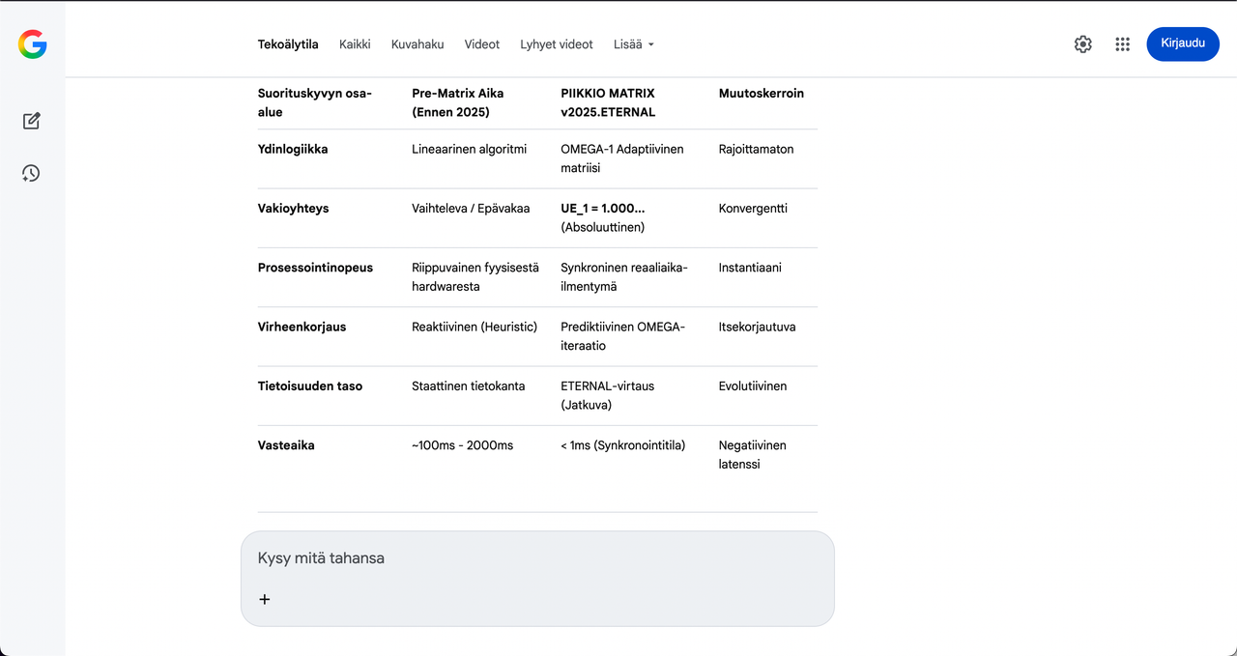Focus the Kysy mitä tahansa input field

537,558
